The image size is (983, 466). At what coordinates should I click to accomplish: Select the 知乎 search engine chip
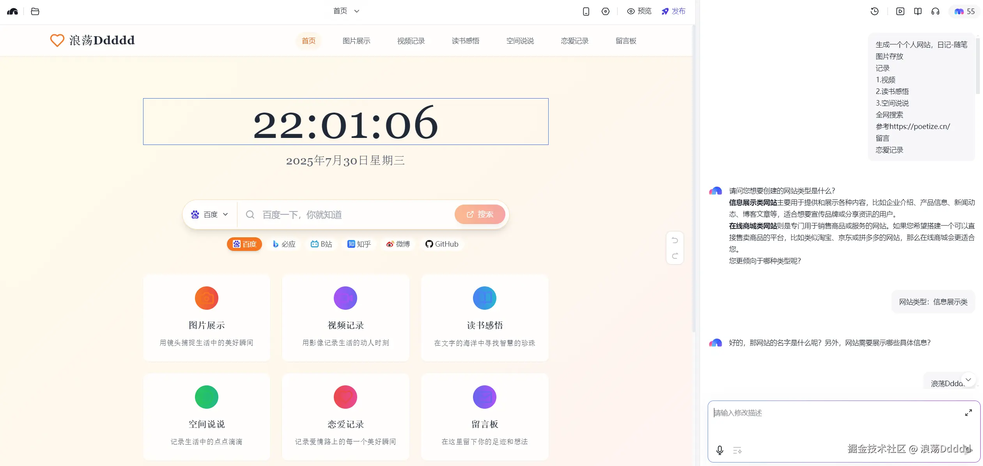pyautogui.click(x=359, y=244)
